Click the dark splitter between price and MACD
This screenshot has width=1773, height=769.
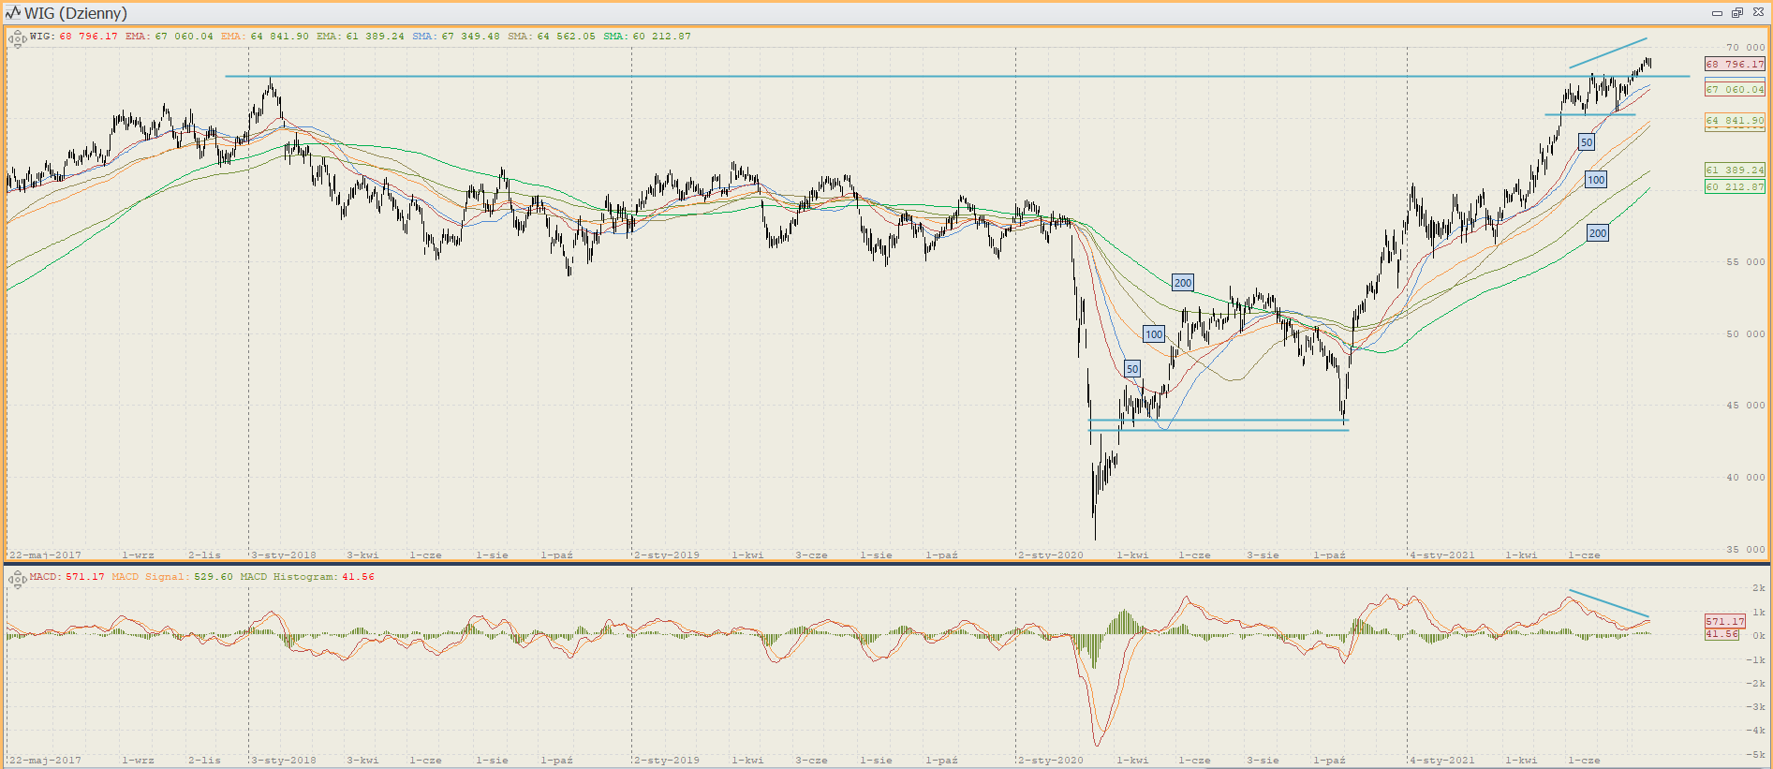[x=886, y=564]
